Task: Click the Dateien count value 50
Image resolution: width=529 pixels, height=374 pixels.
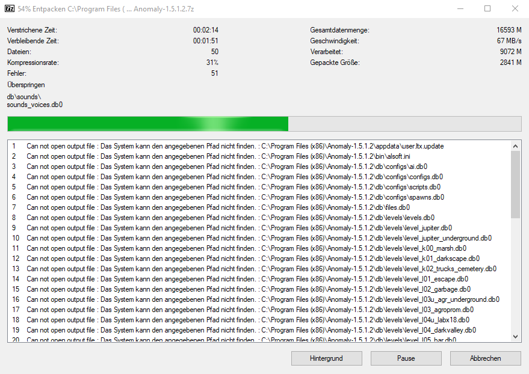Action: coord(215,52)
